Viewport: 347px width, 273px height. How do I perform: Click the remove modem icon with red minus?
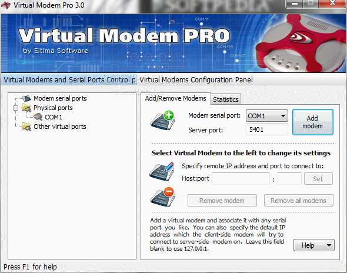tap(164, 197)
